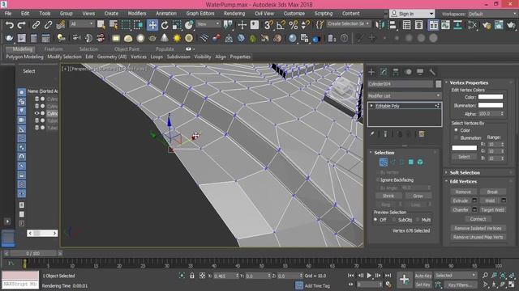The height and width of the screenshot is (291, 519).
Task: Open the Graph Editors menu
Action: (200, 14)
